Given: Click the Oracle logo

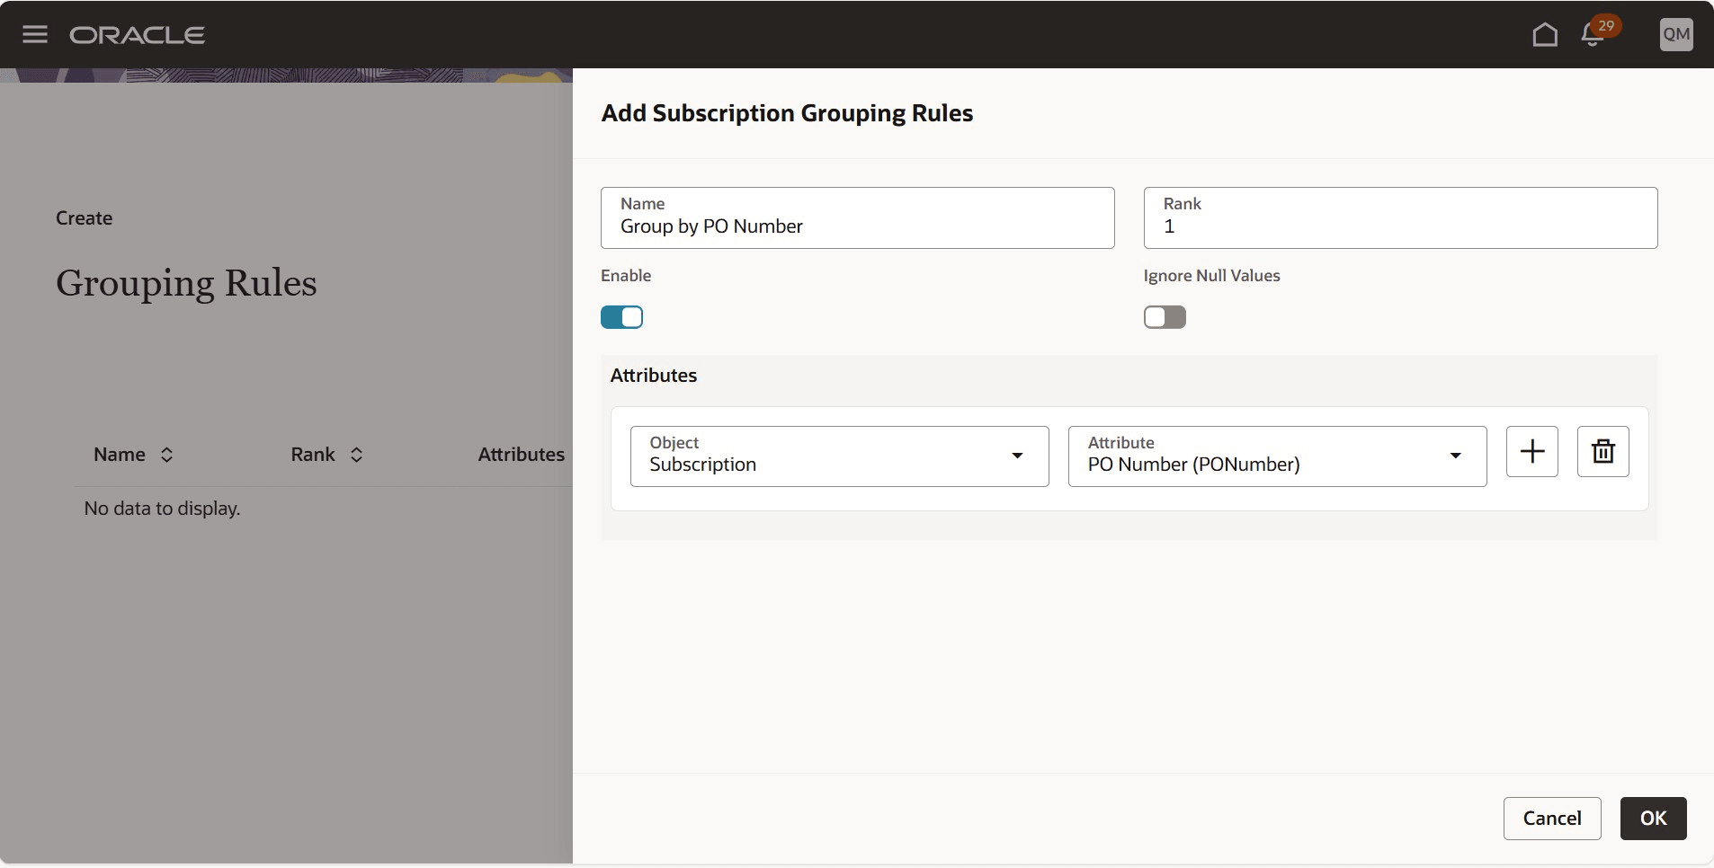Looking at the screenshot, I should (137, 34).
